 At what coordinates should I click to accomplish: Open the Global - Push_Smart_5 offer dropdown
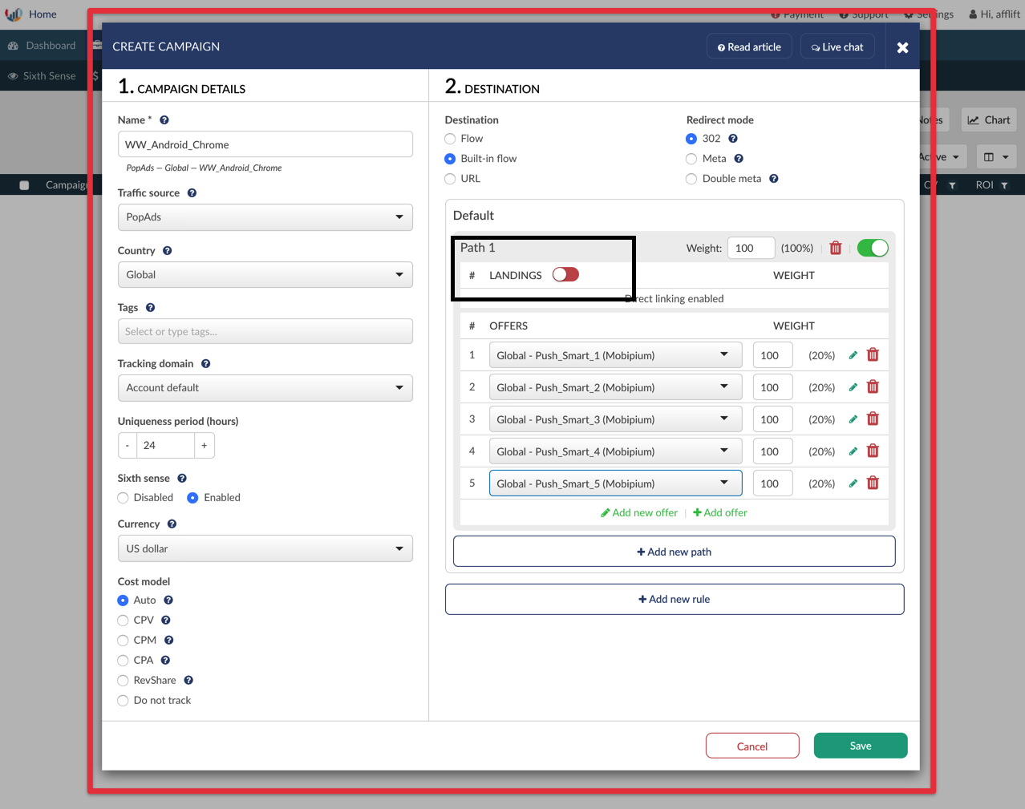[x=616, y=483]
